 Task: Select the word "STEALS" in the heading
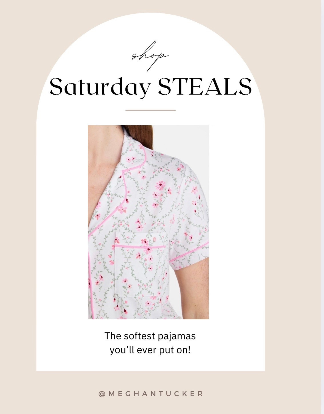point(205,86)
